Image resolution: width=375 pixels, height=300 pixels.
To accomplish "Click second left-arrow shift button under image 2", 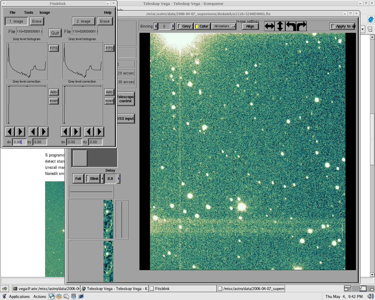I will point(89,132).
